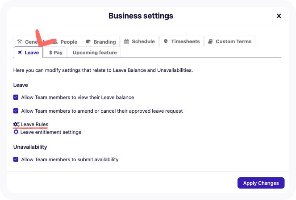Click the Leave section heading
296x200 pixels.
coord(21,85)
